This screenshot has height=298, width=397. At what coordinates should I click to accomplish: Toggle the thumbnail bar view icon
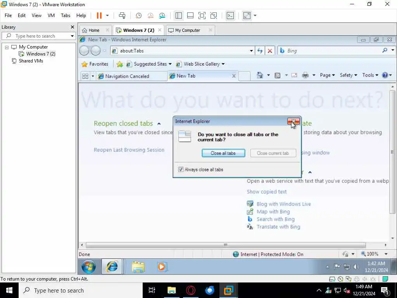[190, 16]
